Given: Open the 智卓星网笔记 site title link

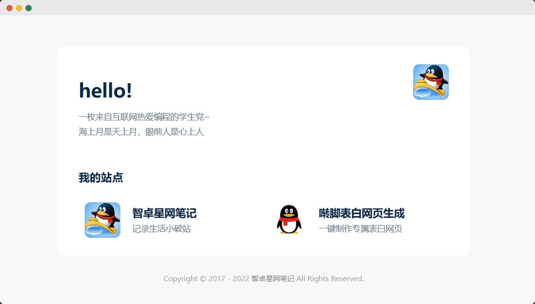Looking at the screenshot, I should [164, 213].
